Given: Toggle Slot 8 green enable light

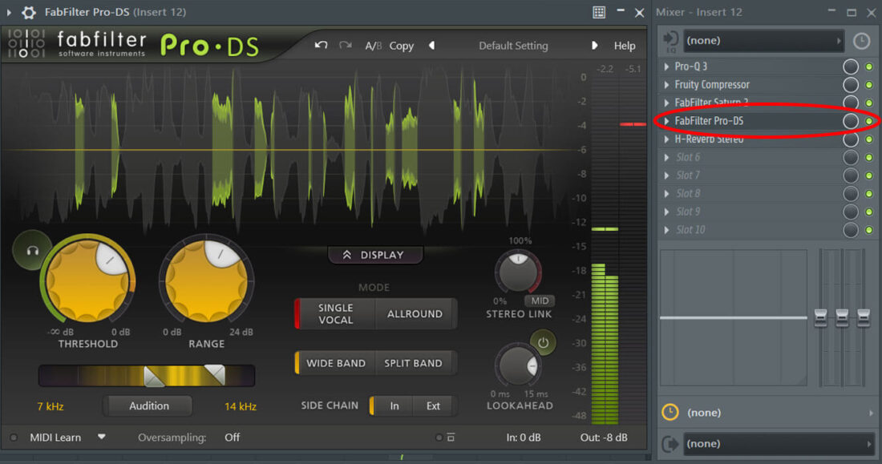Looking at the screenshot, I should (x=869, y=194).
